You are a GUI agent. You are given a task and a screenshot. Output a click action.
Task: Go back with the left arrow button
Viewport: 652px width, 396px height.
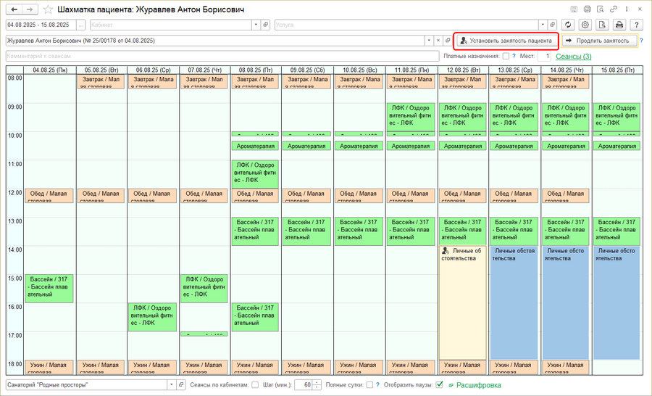coord(14,9)
